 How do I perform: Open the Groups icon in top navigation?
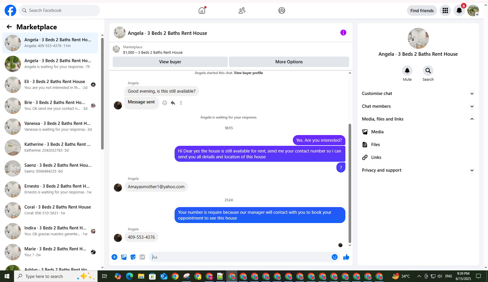click(x=282, y=10)
